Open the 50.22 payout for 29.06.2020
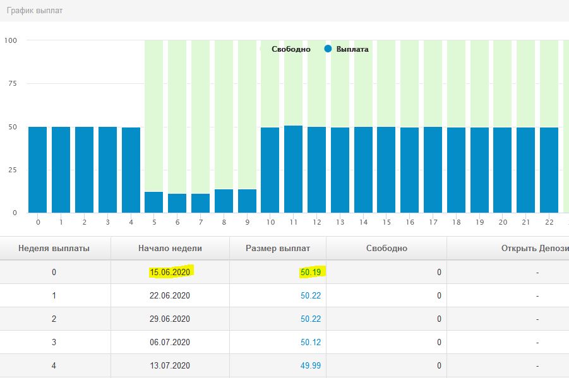Image resolution: width=569 pixels, height=378 pixels. tap(310, 319)
